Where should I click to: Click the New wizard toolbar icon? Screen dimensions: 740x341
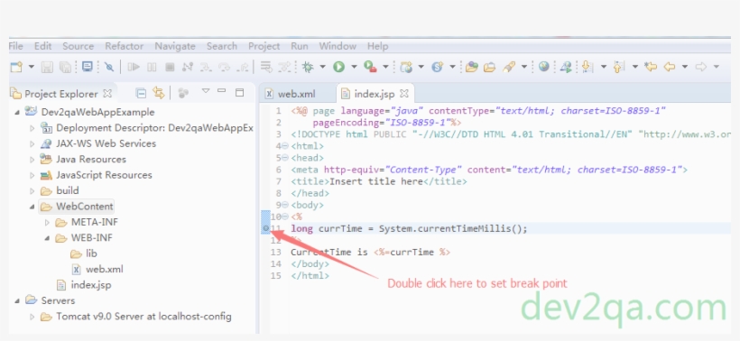pyautogui.click(x=16, y=67)
